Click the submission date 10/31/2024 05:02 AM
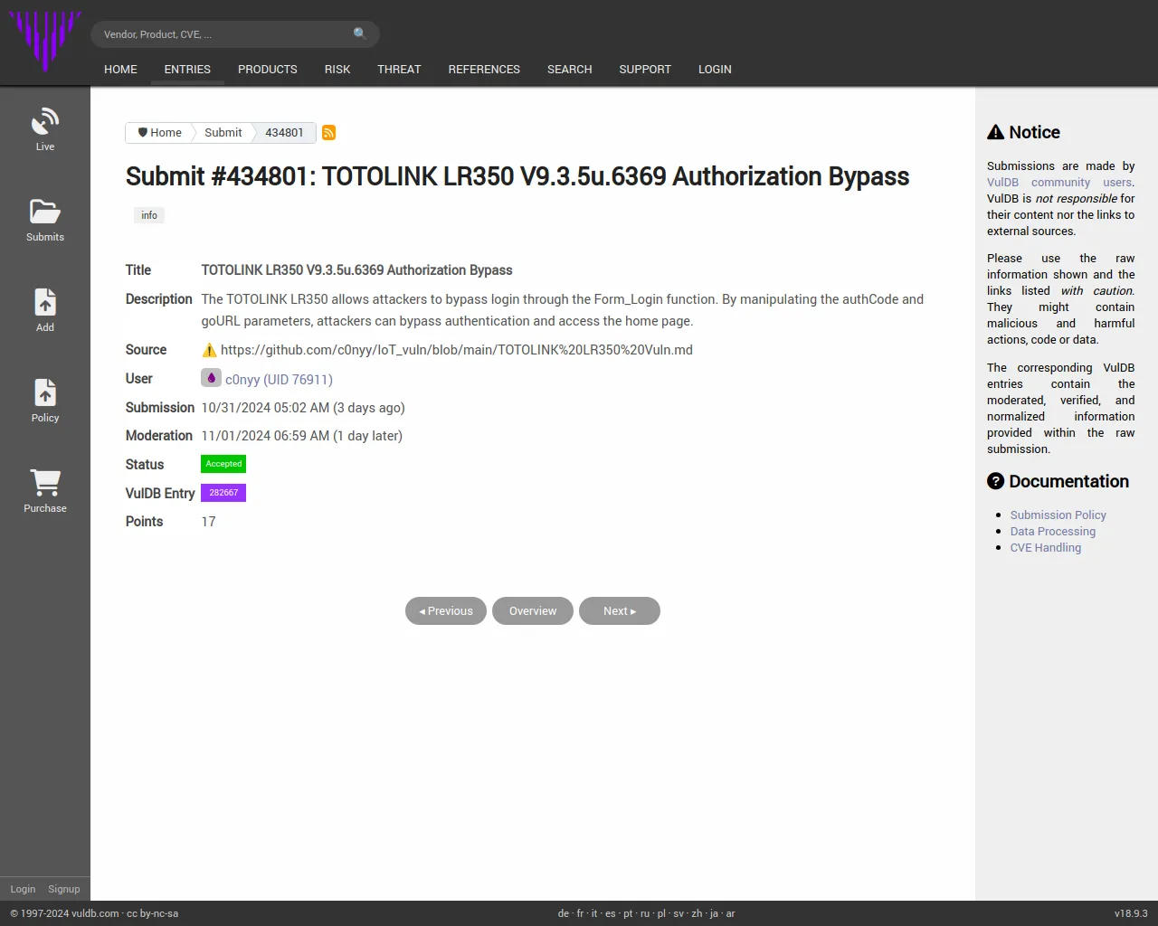This screenshot has width=1158, height=926. [265, 408]
